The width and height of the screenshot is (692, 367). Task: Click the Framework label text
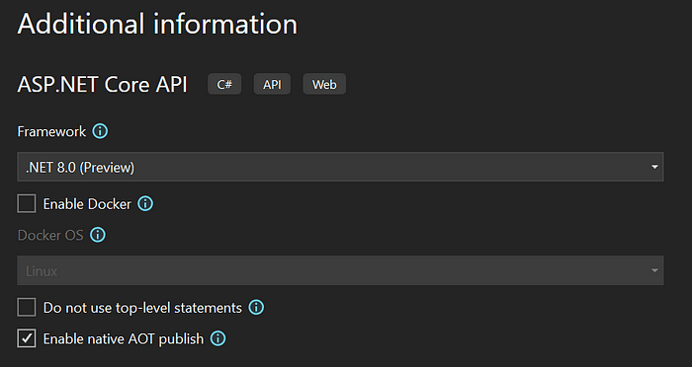[x=51, y=132]
